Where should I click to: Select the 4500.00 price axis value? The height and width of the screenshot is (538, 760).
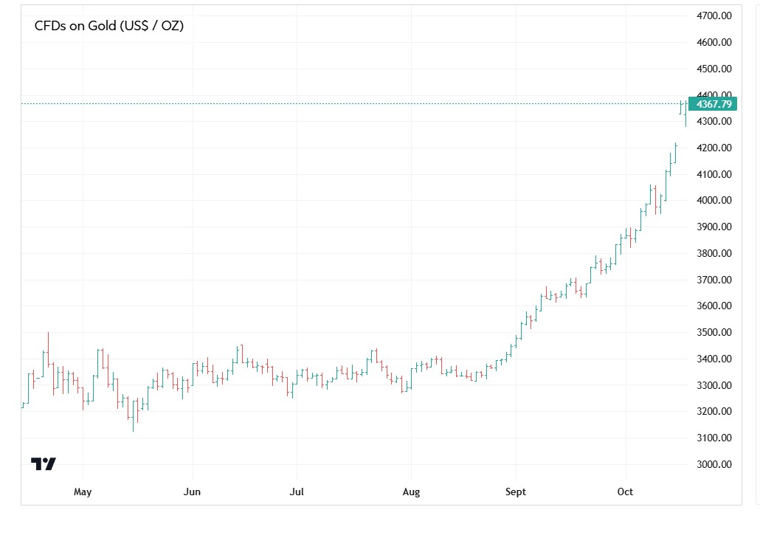714,69
